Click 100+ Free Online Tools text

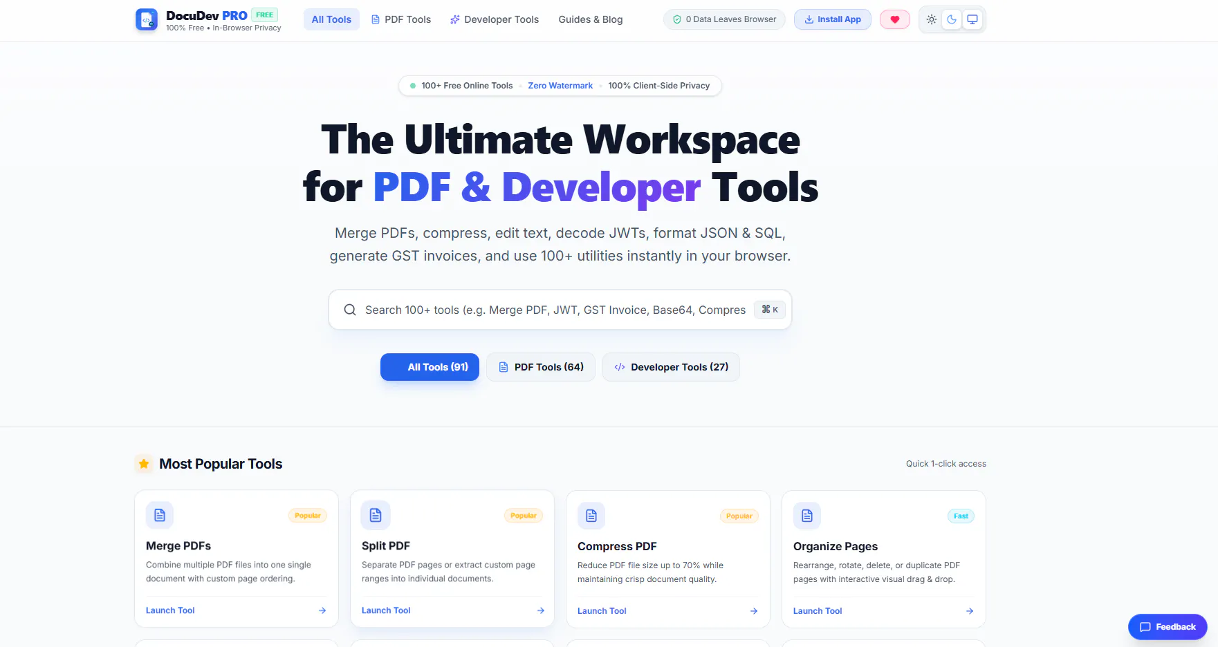click(x=467, y=86)
